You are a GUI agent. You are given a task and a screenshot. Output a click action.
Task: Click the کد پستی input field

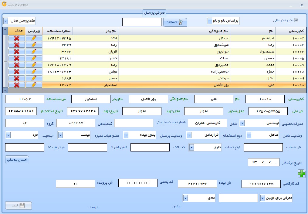click(x=138, y=183)
